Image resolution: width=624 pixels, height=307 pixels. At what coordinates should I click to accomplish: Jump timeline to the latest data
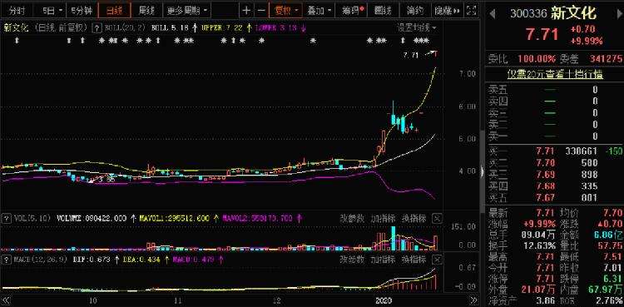point(473,300)
